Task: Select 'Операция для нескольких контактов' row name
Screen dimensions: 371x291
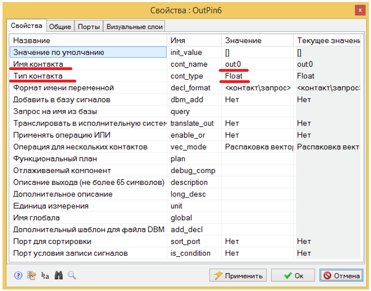Action: pos(88,147)
